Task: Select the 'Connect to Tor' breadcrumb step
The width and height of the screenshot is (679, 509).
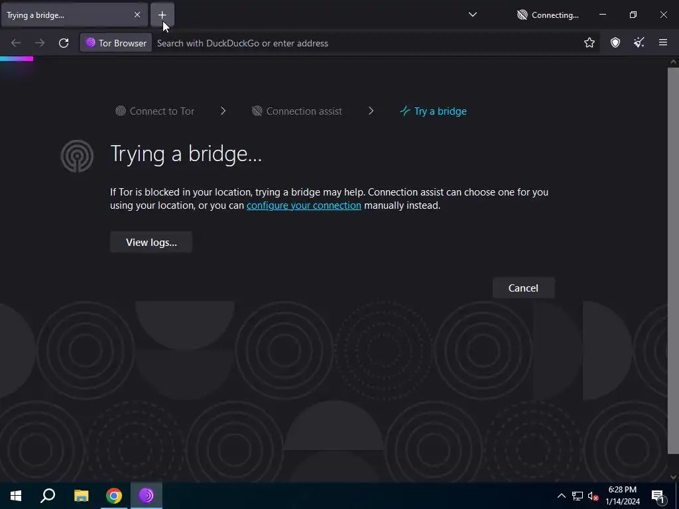Action: click(x=155, y=111)
